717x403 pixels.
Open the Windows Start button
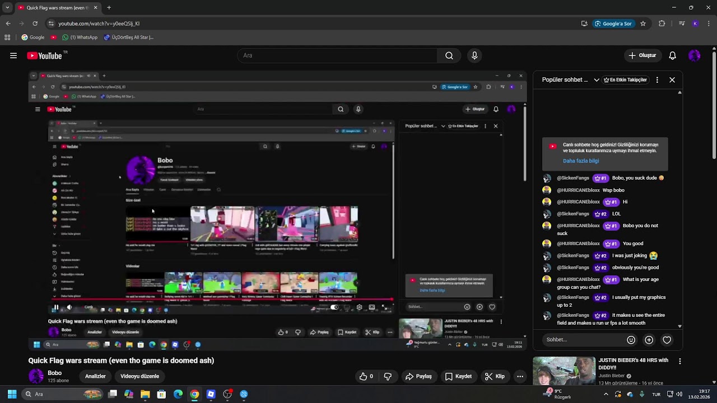point(12,394)
